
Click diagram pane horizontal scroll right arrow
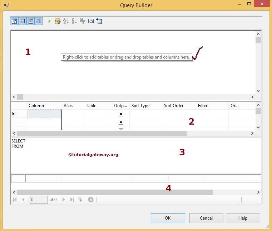click(252, 97)
